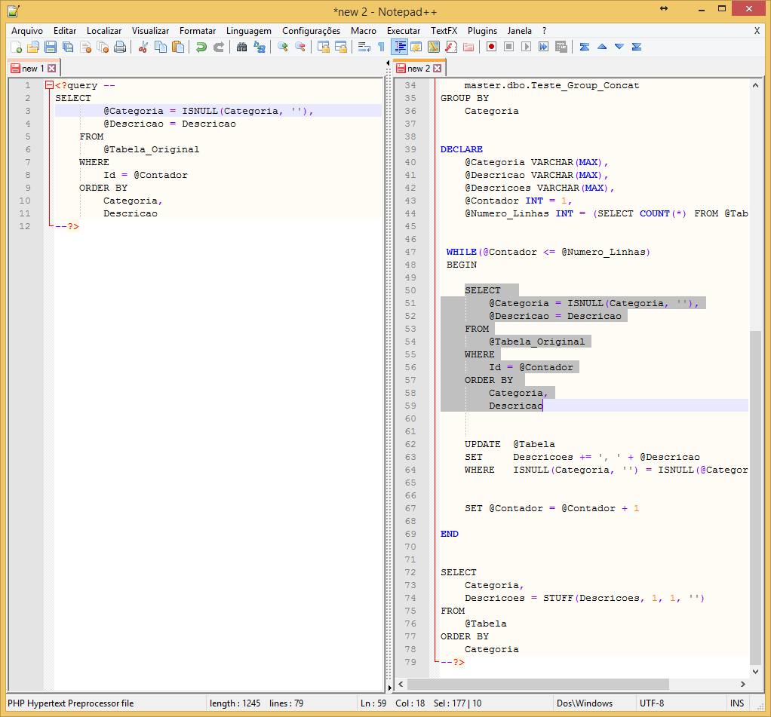Screen dimensions: 771x717
Task: Toggle Show All Characters pilcrow icon
Action: (381, 47)
